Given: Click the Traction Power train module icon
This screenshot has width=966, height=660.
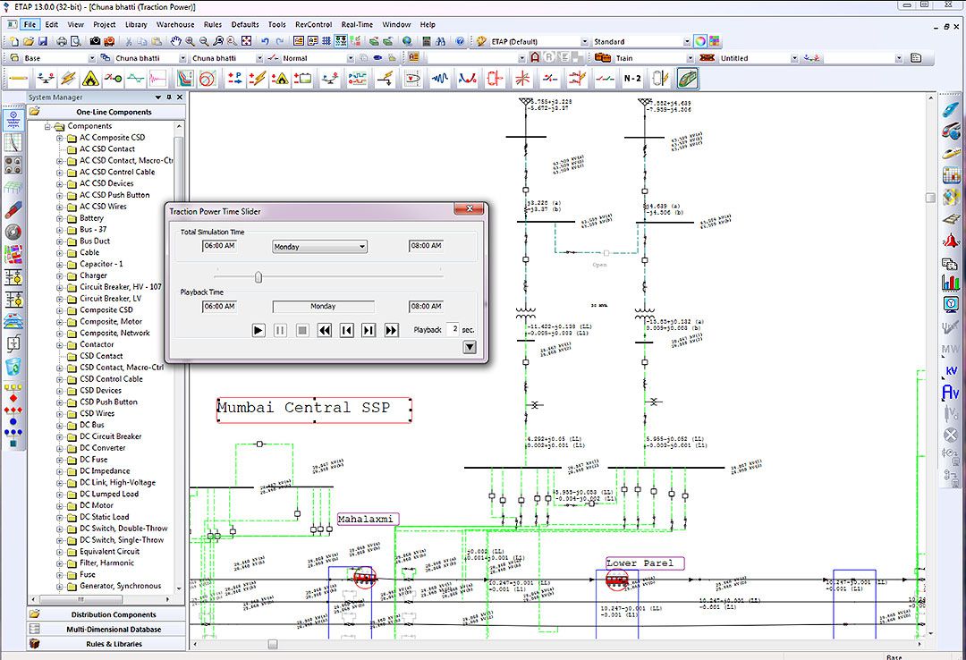Looking at the screenshot, I should (x=687, y=79).
